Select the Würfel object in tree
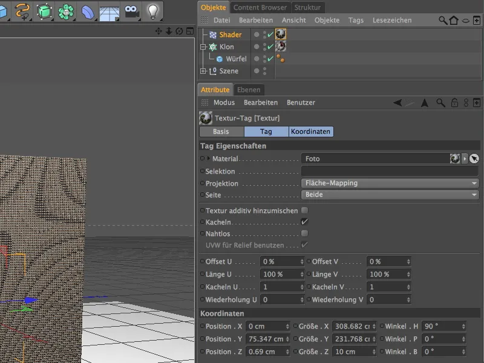484x363 pixels. click(x=236, y=59)
